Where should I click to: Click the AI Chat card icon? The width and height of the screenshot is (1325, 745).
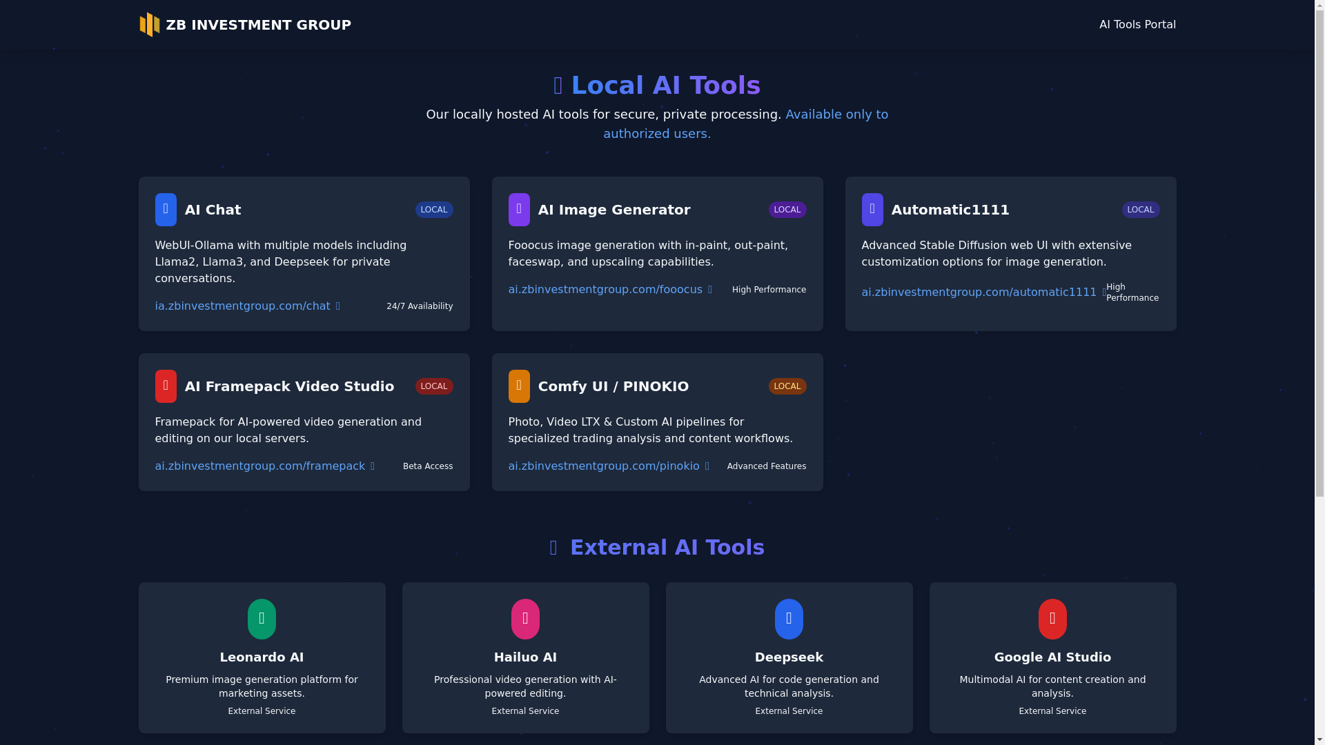click(x=166, y=210)
